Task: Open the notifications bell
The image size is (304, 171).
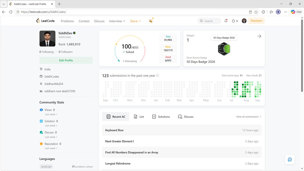Action: (226, 21)
